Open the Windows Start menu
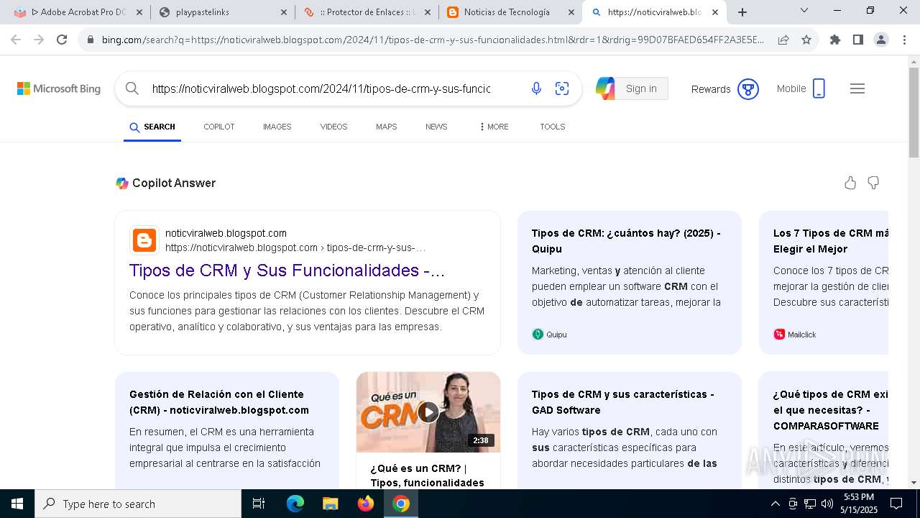The image size is (920, 518). [17, 504]
